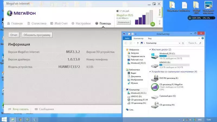Select the Помощь tab
The height and width of the screenshot is (122, 217).
[103, 23]
